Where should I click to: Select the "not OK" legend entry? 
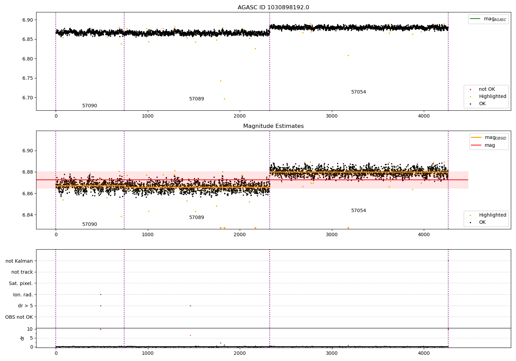coord(482,89)
